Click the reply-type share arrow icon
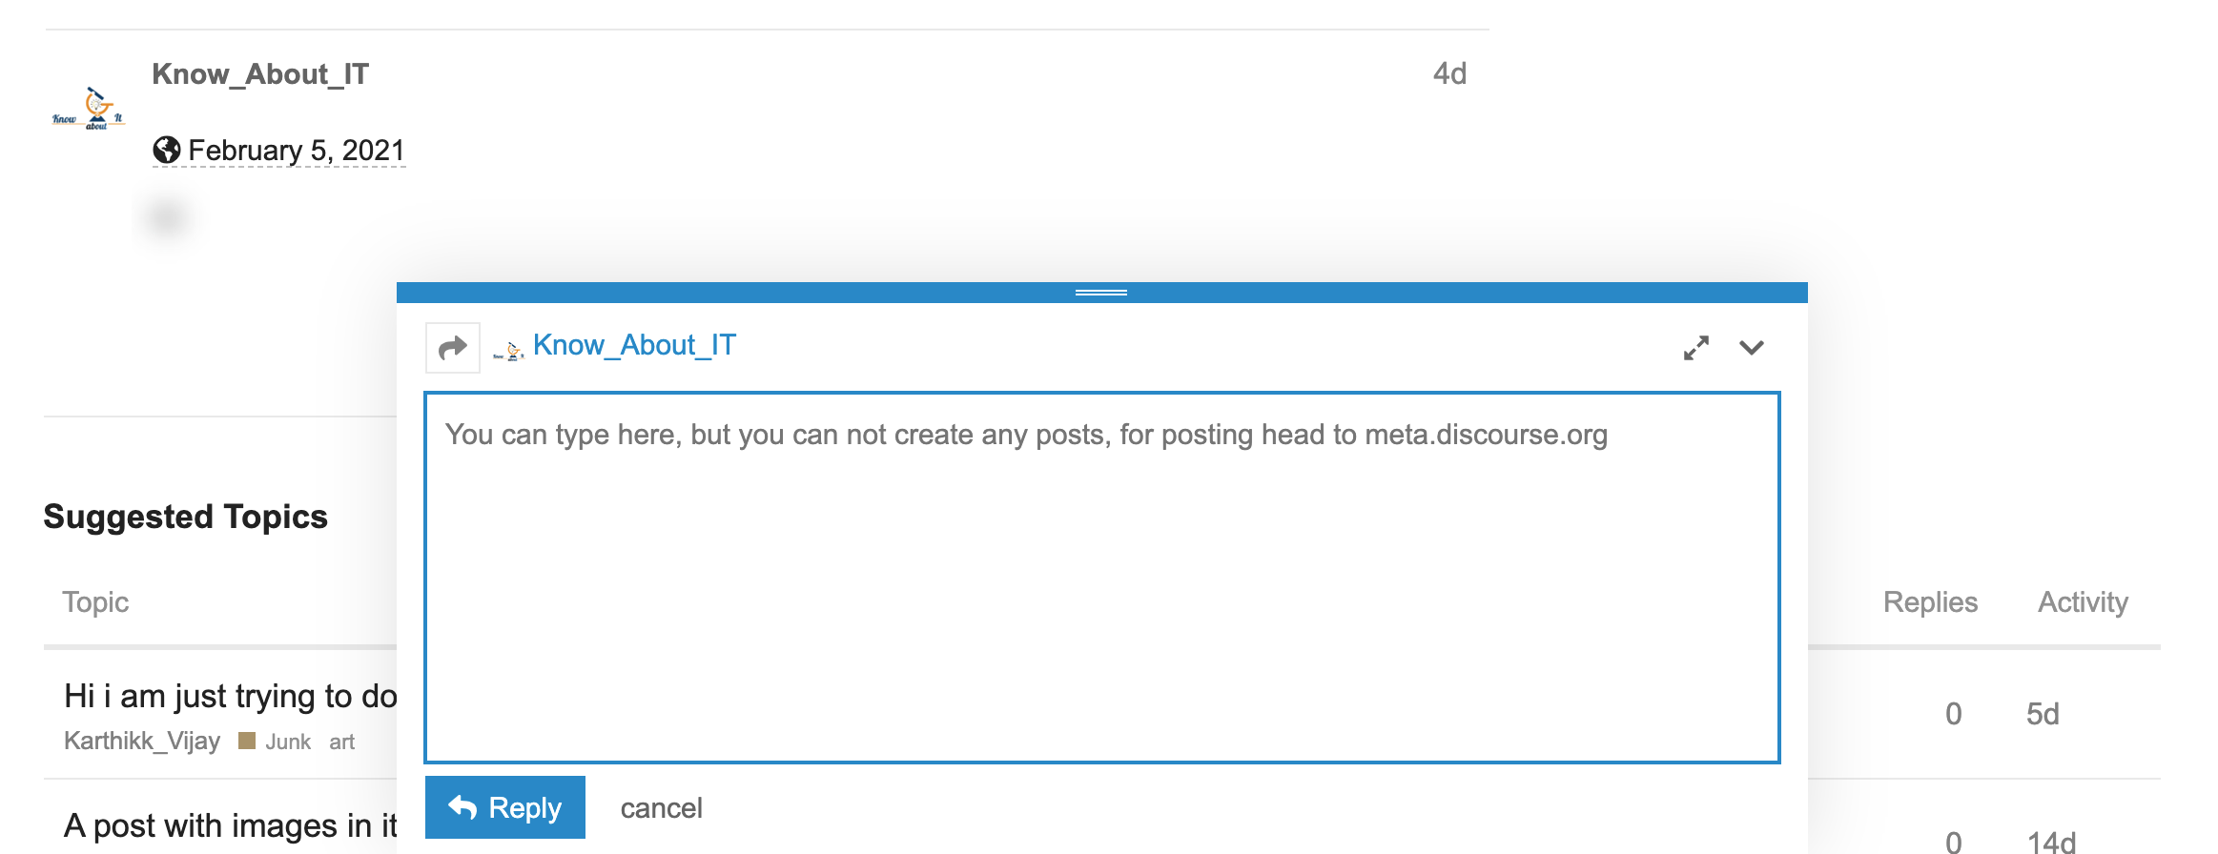This screenshot has width=2218, height=854. click(x=453, y=348)
